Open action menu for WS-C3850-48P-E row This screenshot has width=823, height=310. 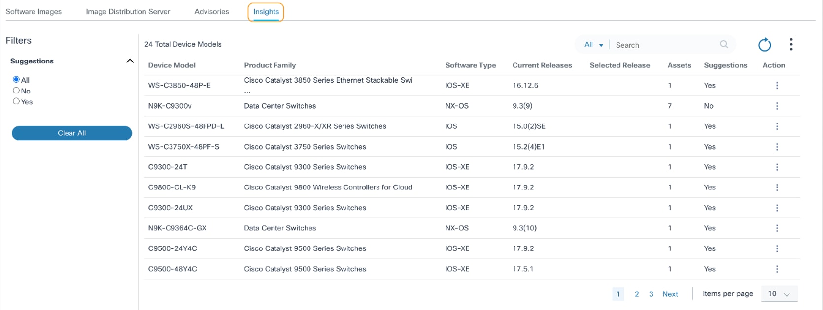pyautogui.click(x=777, y=85)
